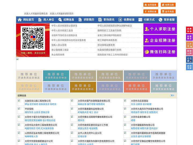Open 失业保险条例 link

click(x=58, y=55)
